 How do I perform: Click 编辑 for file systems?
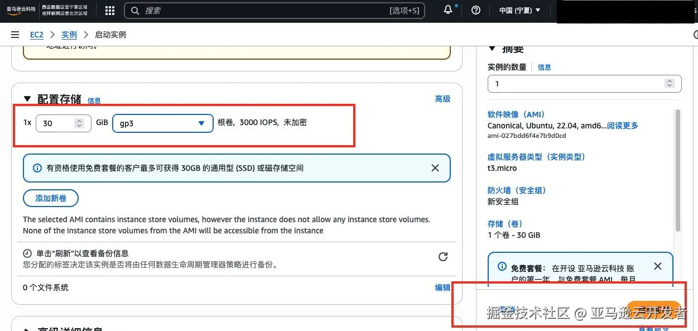point(442,287)
